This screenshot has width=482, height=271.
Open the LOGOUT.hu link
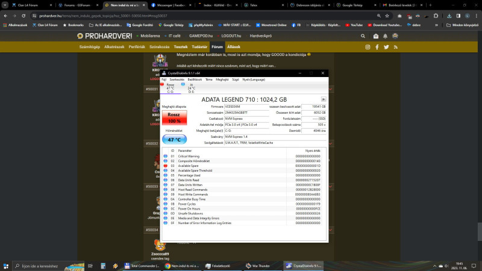[x=231, y=36]
